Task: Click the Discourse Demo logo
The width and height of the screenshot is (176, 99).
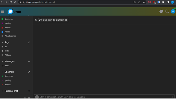Action: [15, 11]
